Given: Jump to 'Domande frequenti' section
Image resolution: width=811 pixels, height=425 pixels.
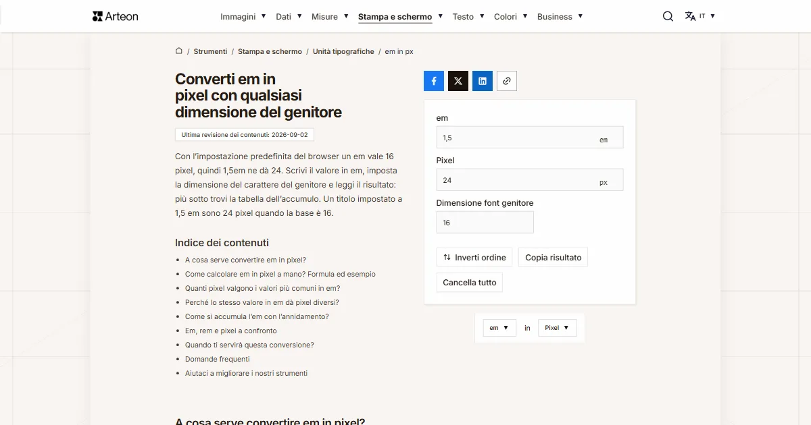Looking at the screenshot, I should pos(218,359).
